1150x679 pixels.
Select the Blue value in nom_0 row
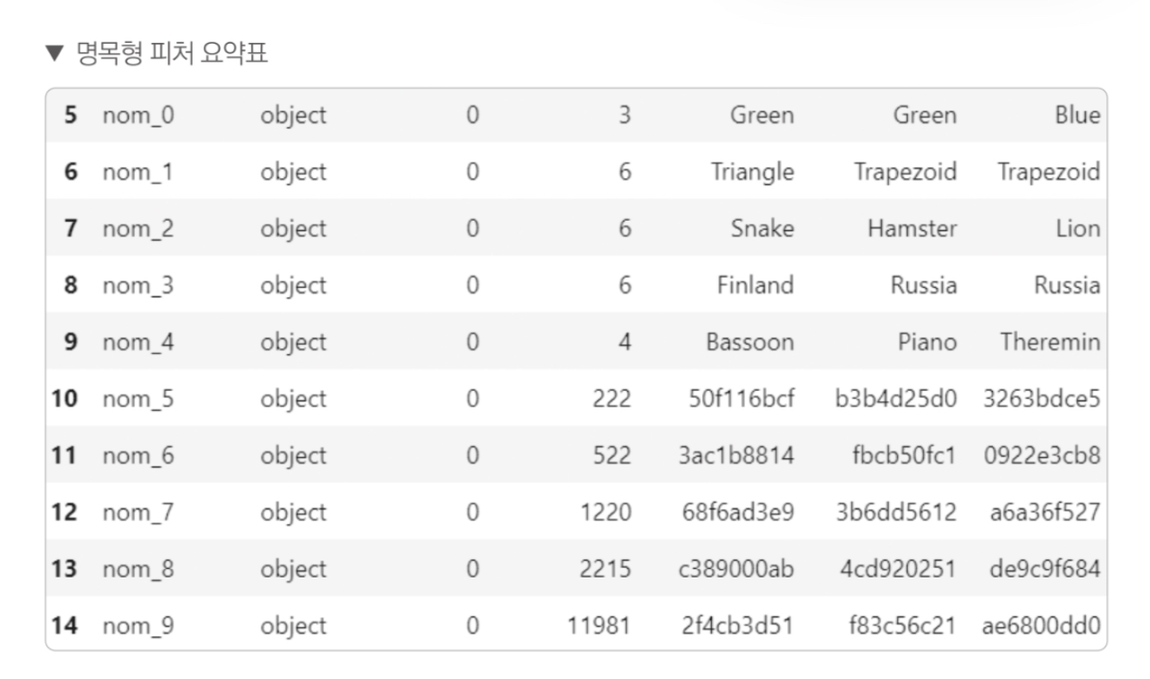click(1078, 115)
